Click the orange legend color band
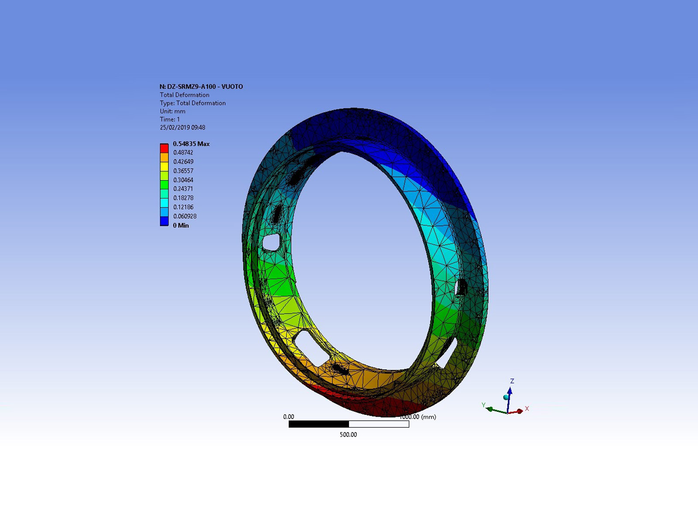This screenshot has width=698, height=523. click(x=164, y=157)
